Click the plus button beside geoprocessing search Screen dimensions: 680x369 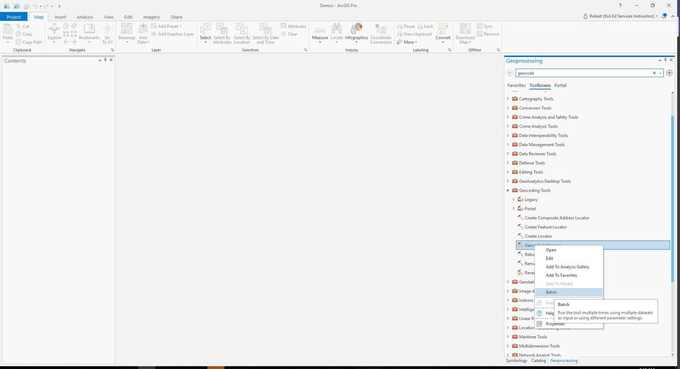(669, 73)
